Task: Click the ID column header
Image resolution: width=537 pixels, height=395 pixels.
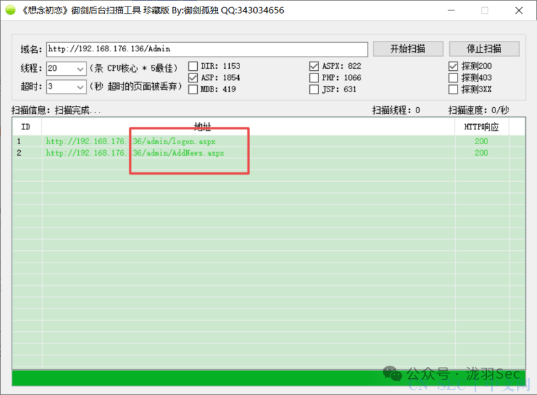Action: tap(27, 127)
